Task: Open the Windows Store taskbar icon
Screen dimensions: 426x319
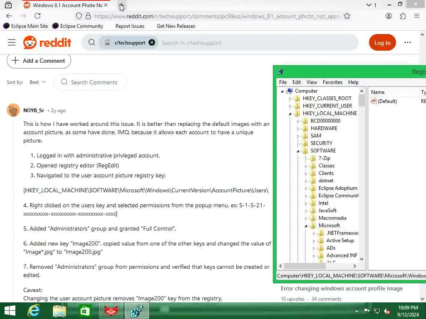Action: (x=85, y=311)
